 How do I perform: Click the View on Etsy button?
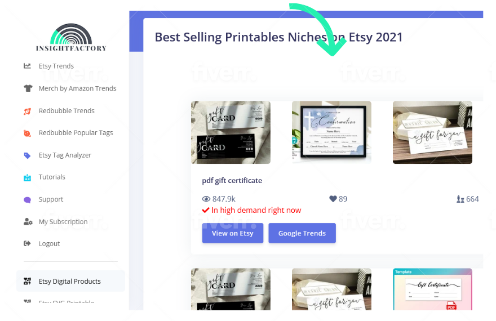(x=232, y=233)
